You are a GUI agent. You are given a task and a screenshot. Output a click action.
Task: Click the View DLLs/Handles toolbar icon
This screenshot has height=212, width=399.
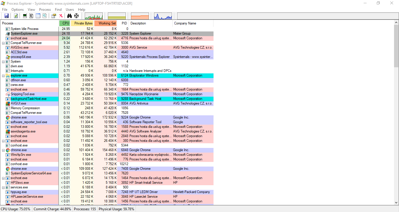click(x=44, y=16)
